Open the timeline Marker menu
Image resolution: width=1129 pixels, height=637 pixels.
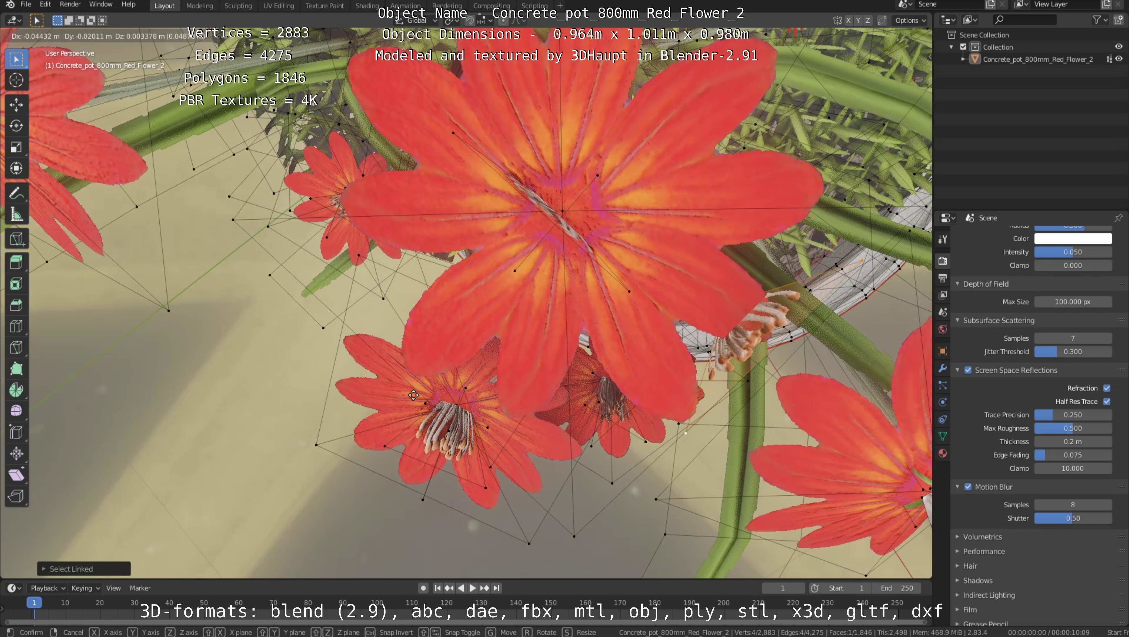pos(140,588)
